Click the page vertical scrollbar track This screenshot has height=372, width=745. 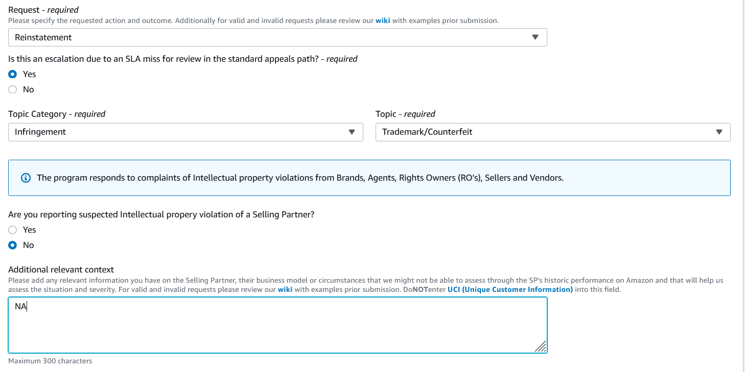743,186
